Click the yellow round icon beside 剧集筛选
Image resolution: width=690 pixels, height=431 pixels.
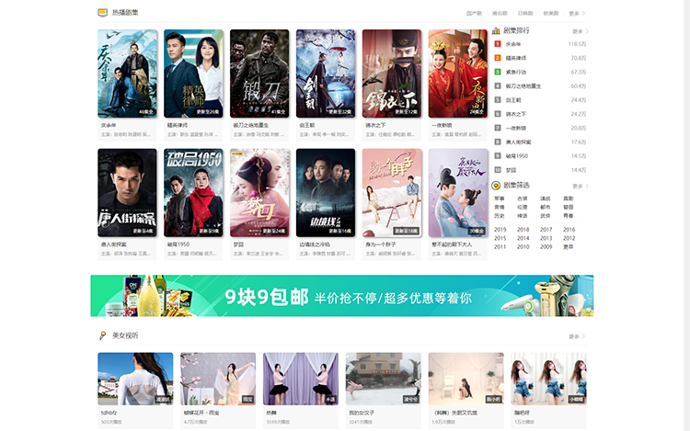[x=496, y=186]
